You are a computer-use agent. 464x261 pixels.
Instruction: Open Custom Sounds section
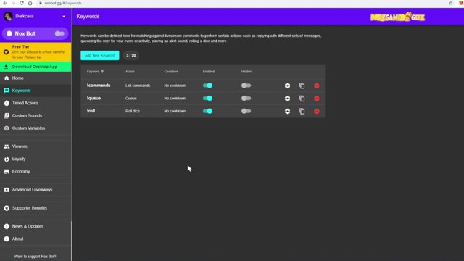click(36, 116)
